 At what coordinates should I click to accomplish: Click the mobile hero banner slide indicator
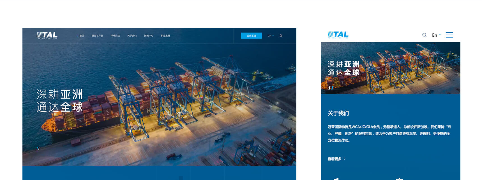pos(331,88)
